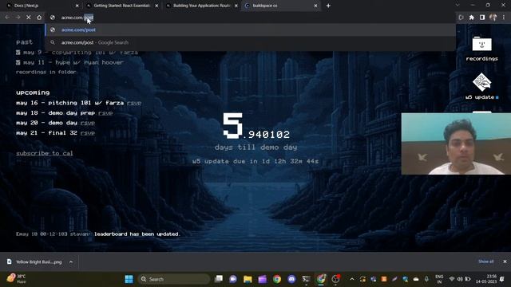
Task: Switch to the Getting Started: React Essentials tab
Action: point(122,6)
